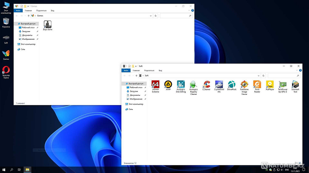Refresh the Soft folder view
Screen dimensions: 309x173
[x=263, y=76]
